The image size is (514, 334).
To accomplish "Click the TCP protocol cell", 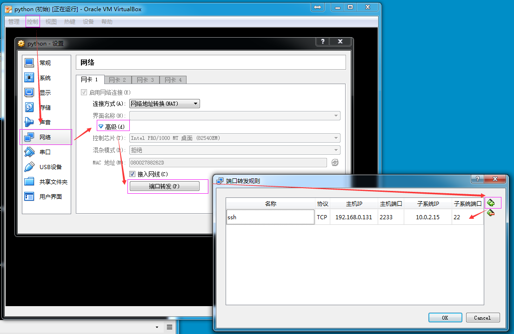I will pos(322,217).
